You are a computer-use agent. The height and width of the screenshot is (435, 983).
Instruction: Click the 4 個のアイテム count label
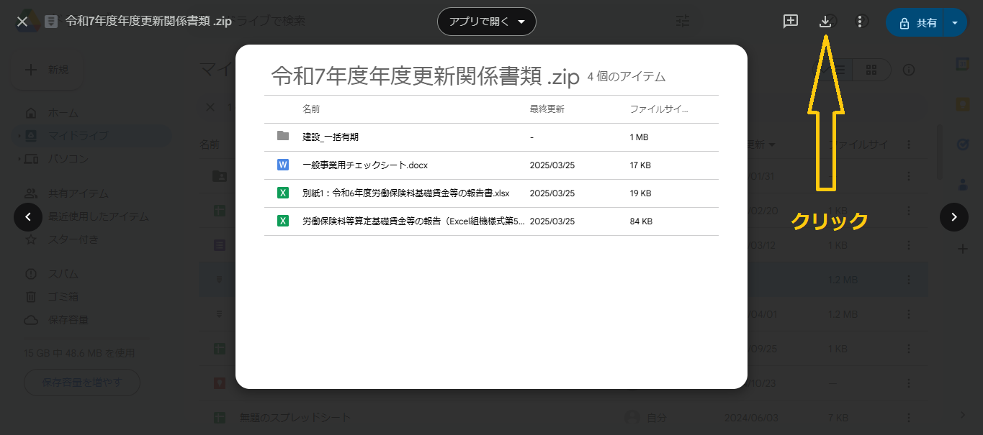[x=627, y=76]
